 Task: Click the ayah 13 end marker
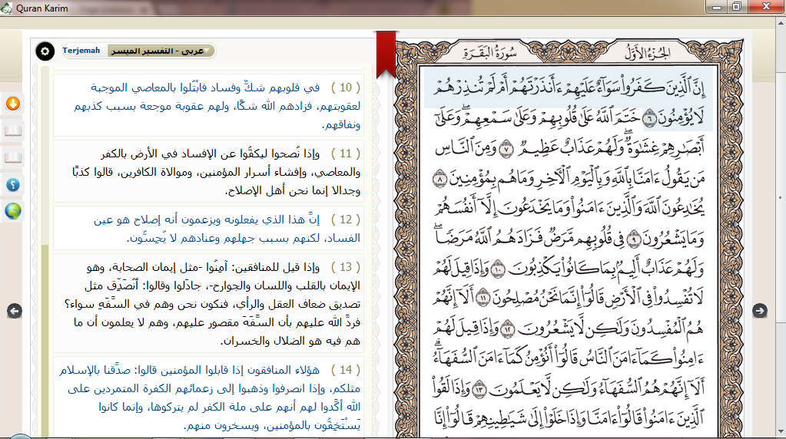tap(479, 389)
